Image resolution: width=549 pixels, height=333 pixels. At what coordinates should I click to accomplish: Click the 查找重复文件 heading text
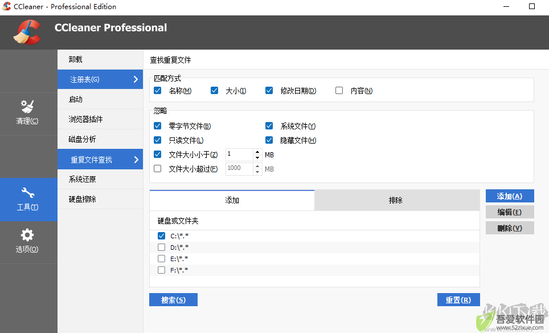(170, 60)
